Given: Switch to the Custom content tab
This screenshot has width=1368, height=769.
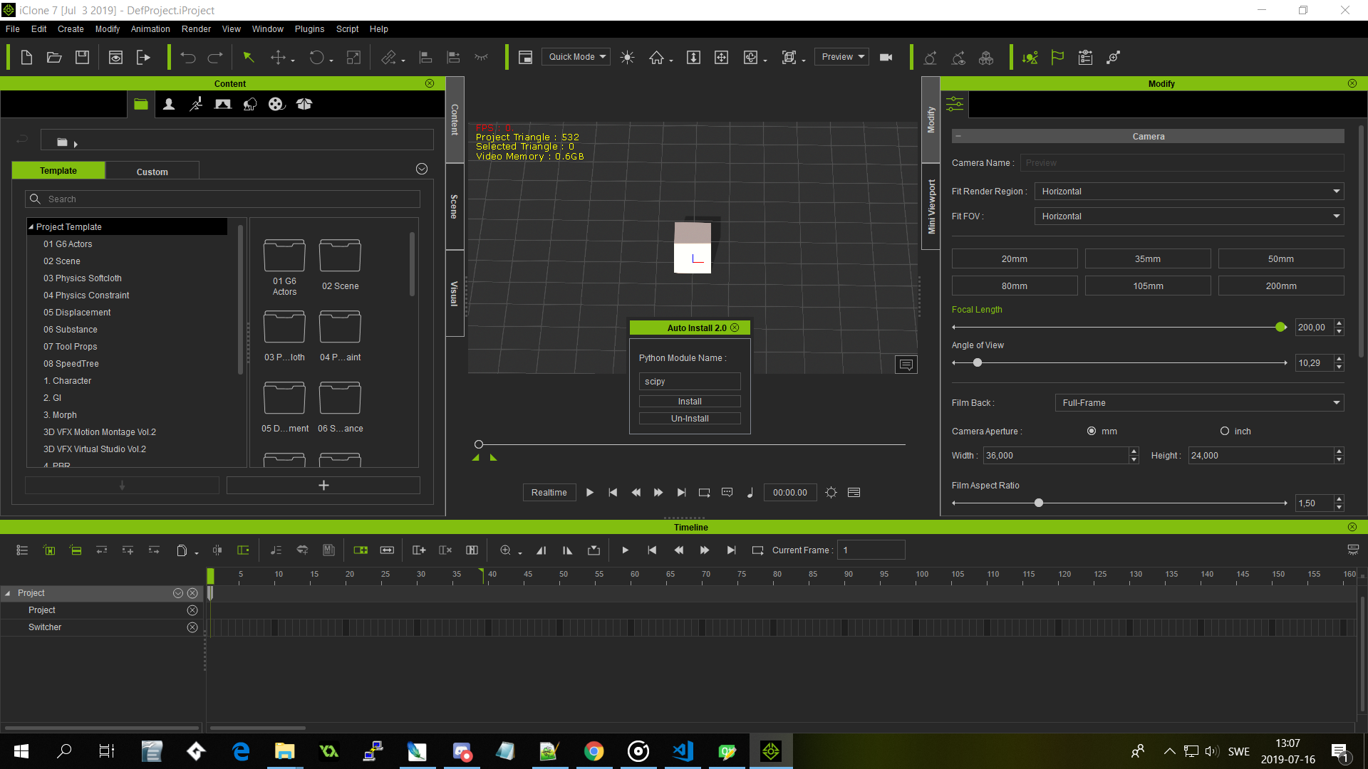Looking at the screenshot, I should pyautogui.click(x=152, y=172).
